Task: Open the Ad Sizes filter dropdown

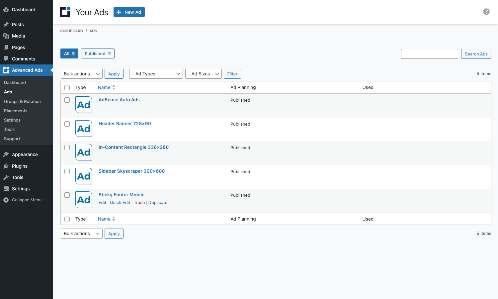Action: point(204,74)
